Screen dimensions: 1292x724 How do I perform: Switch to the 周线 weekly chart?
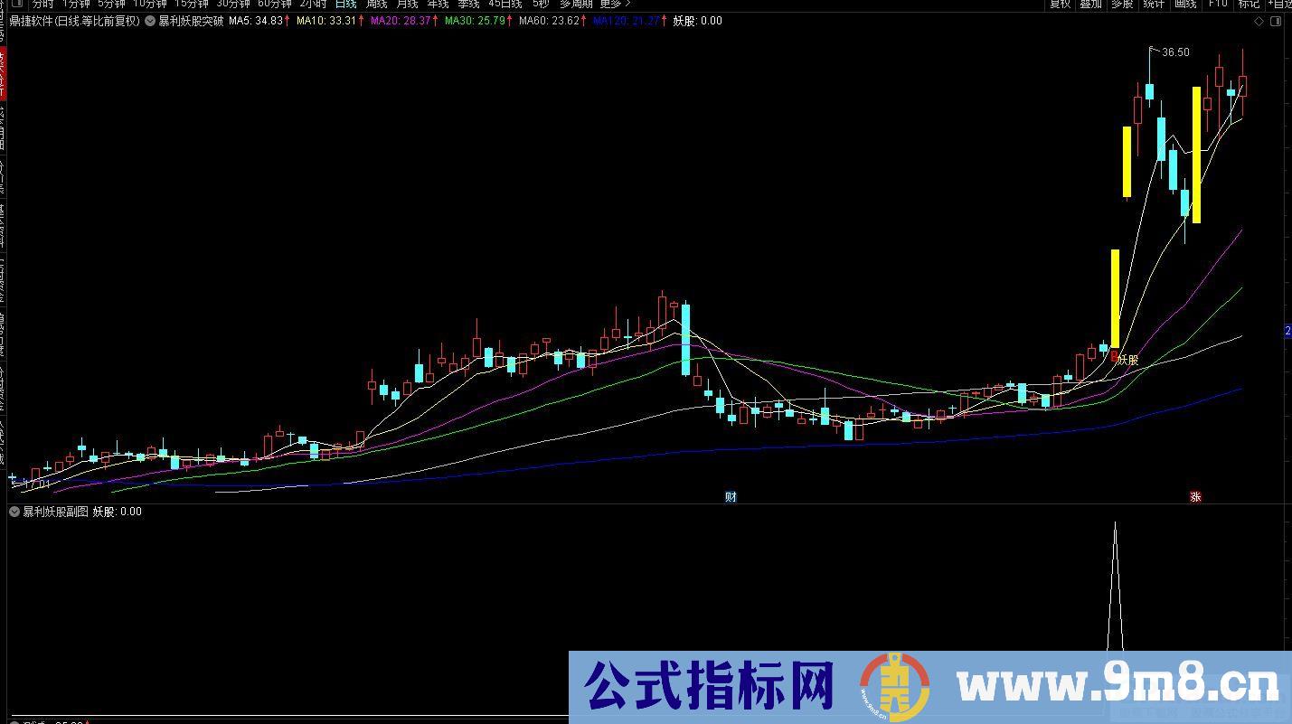tap(377, 5)
